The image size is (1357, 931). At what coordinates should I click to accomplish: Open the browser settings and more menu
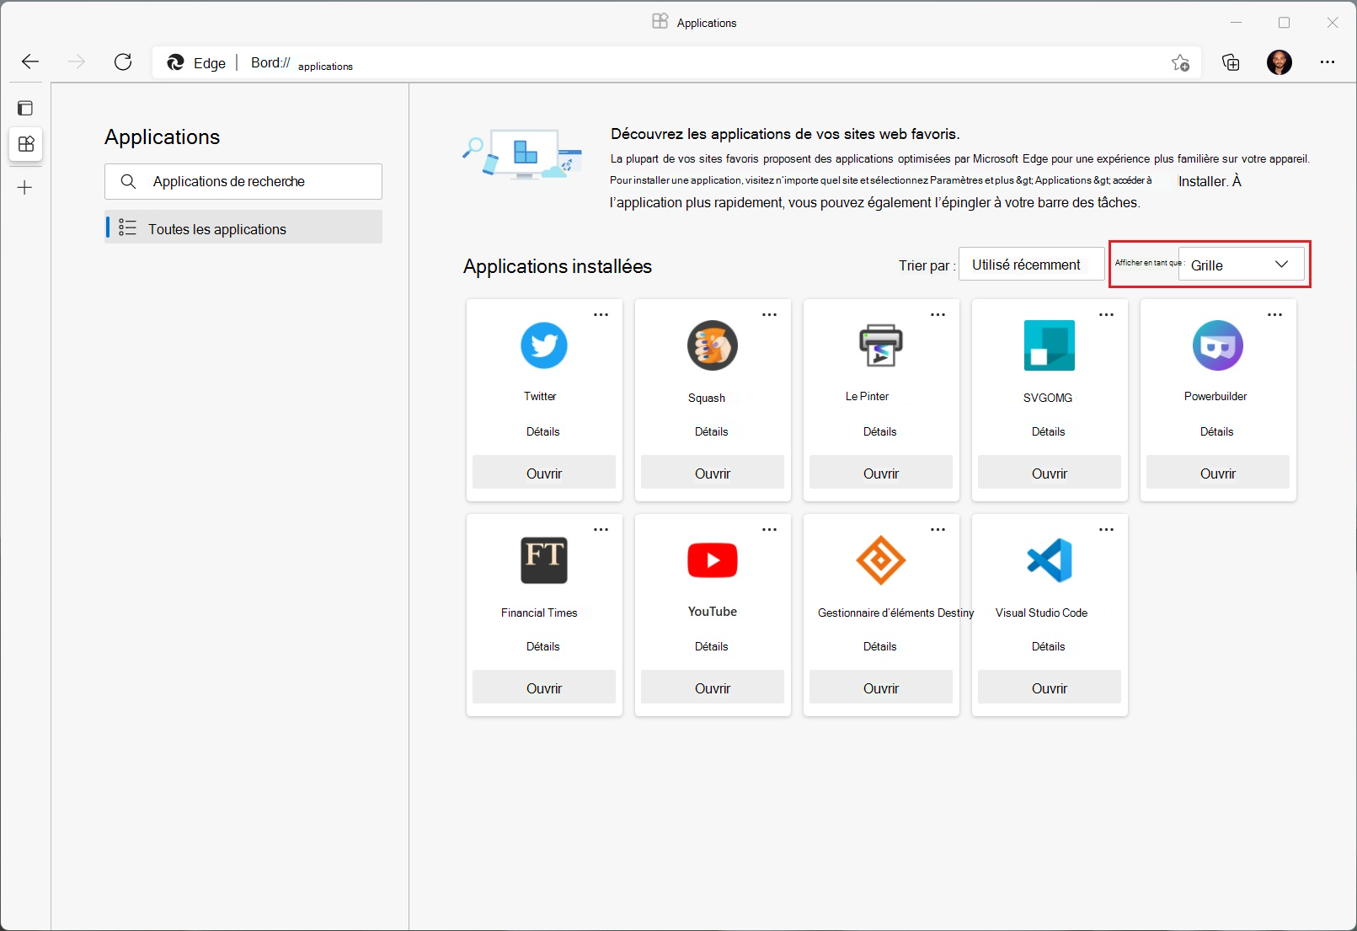(1328, 62)
